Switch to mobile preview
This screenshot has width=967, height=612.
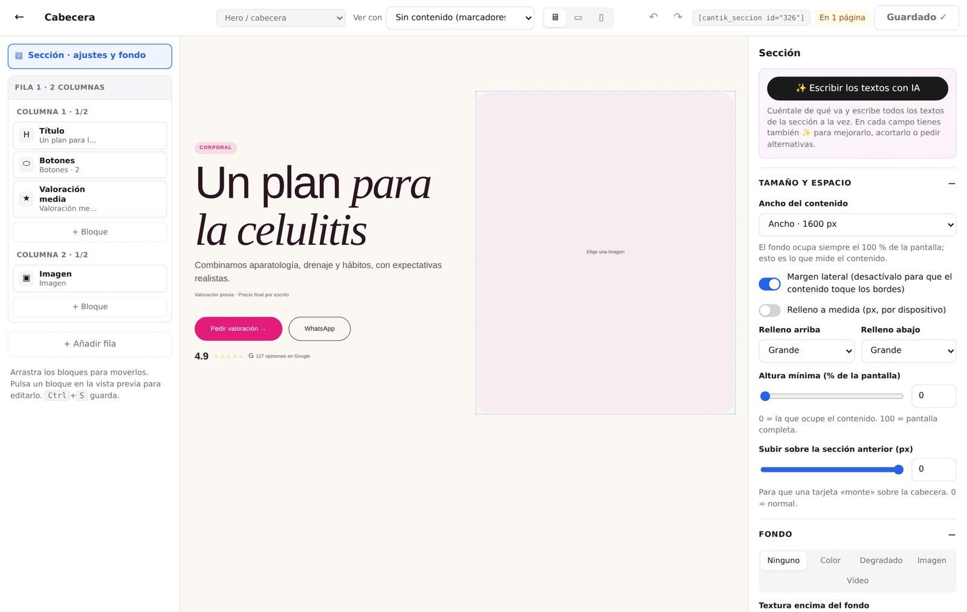[601, 18]
